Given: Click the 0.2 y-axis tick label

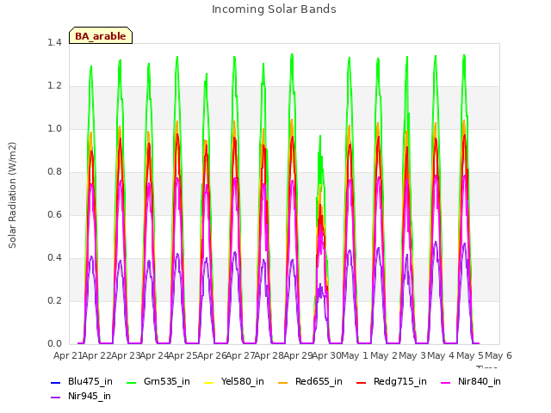Looking at the screenshot, I should (x=54, y=300).
